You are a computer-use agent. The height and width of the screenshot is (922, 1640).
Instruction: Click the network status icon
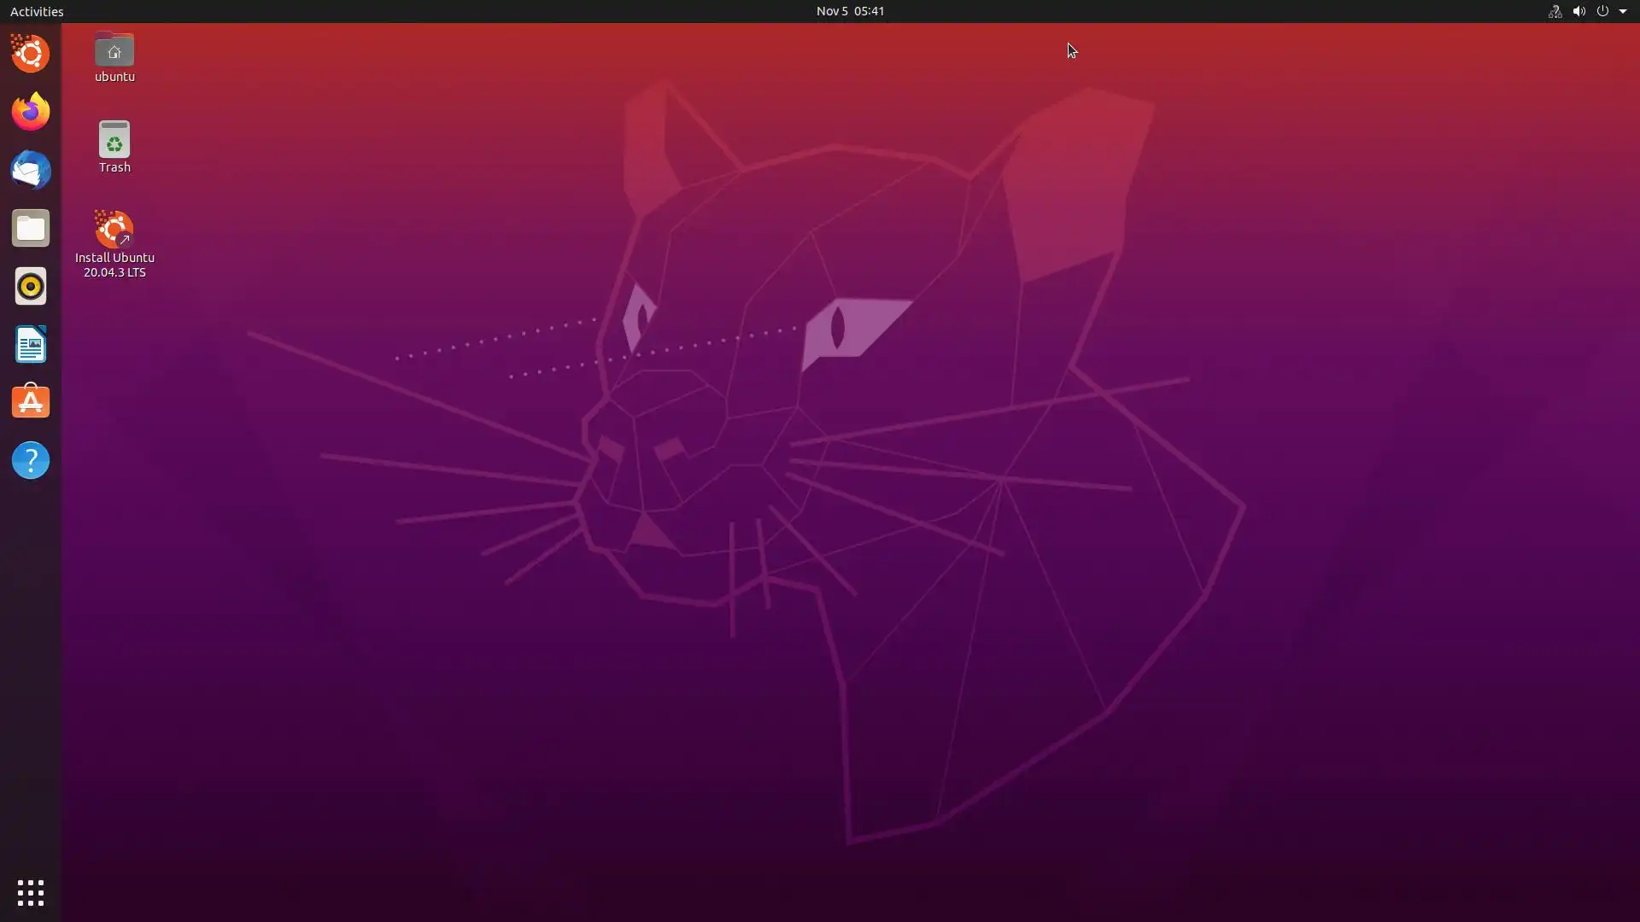tap(1555, 11)
